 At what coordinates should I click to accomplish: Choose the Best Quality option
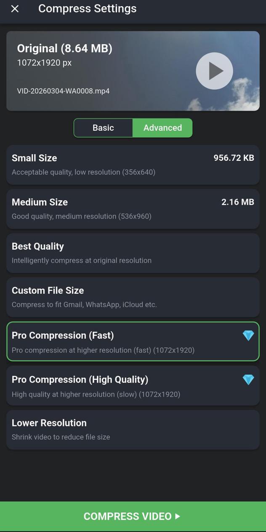[133, 253]
